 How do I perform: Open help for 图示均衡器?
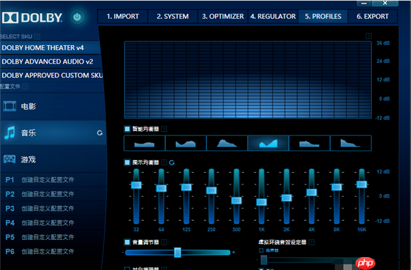tap(164, 163)
